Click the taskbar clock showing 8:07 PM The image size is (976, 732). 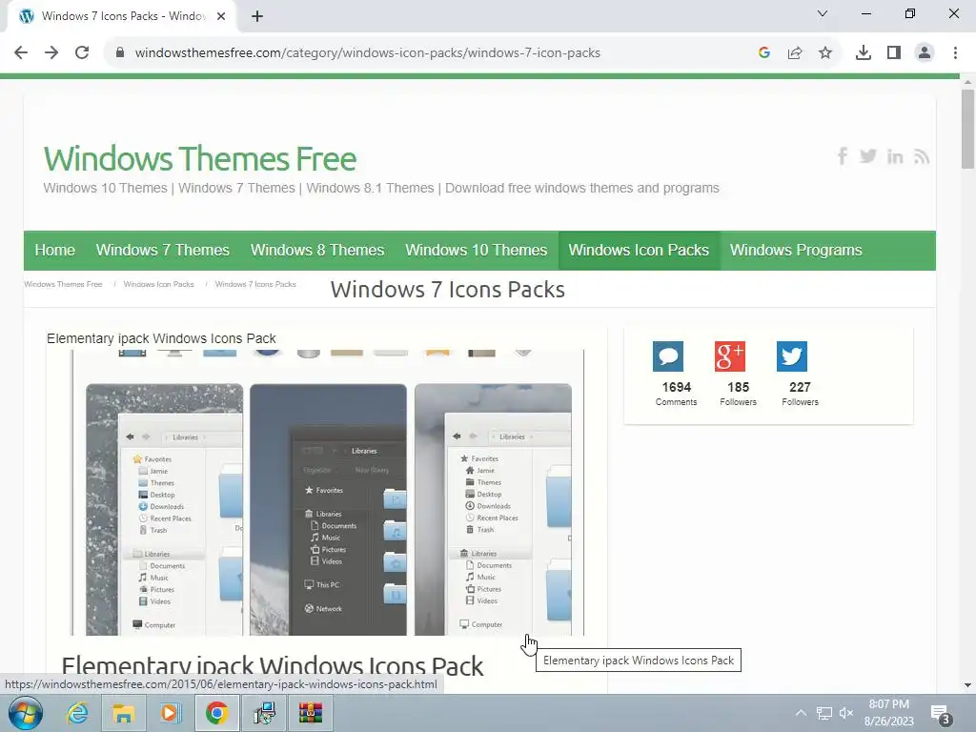pyautogui.click(x=889, y=713)
